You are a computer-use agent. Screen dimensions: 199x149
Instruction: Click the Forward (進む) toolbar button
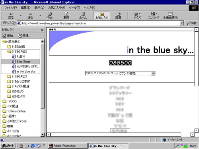coord(30,15)
